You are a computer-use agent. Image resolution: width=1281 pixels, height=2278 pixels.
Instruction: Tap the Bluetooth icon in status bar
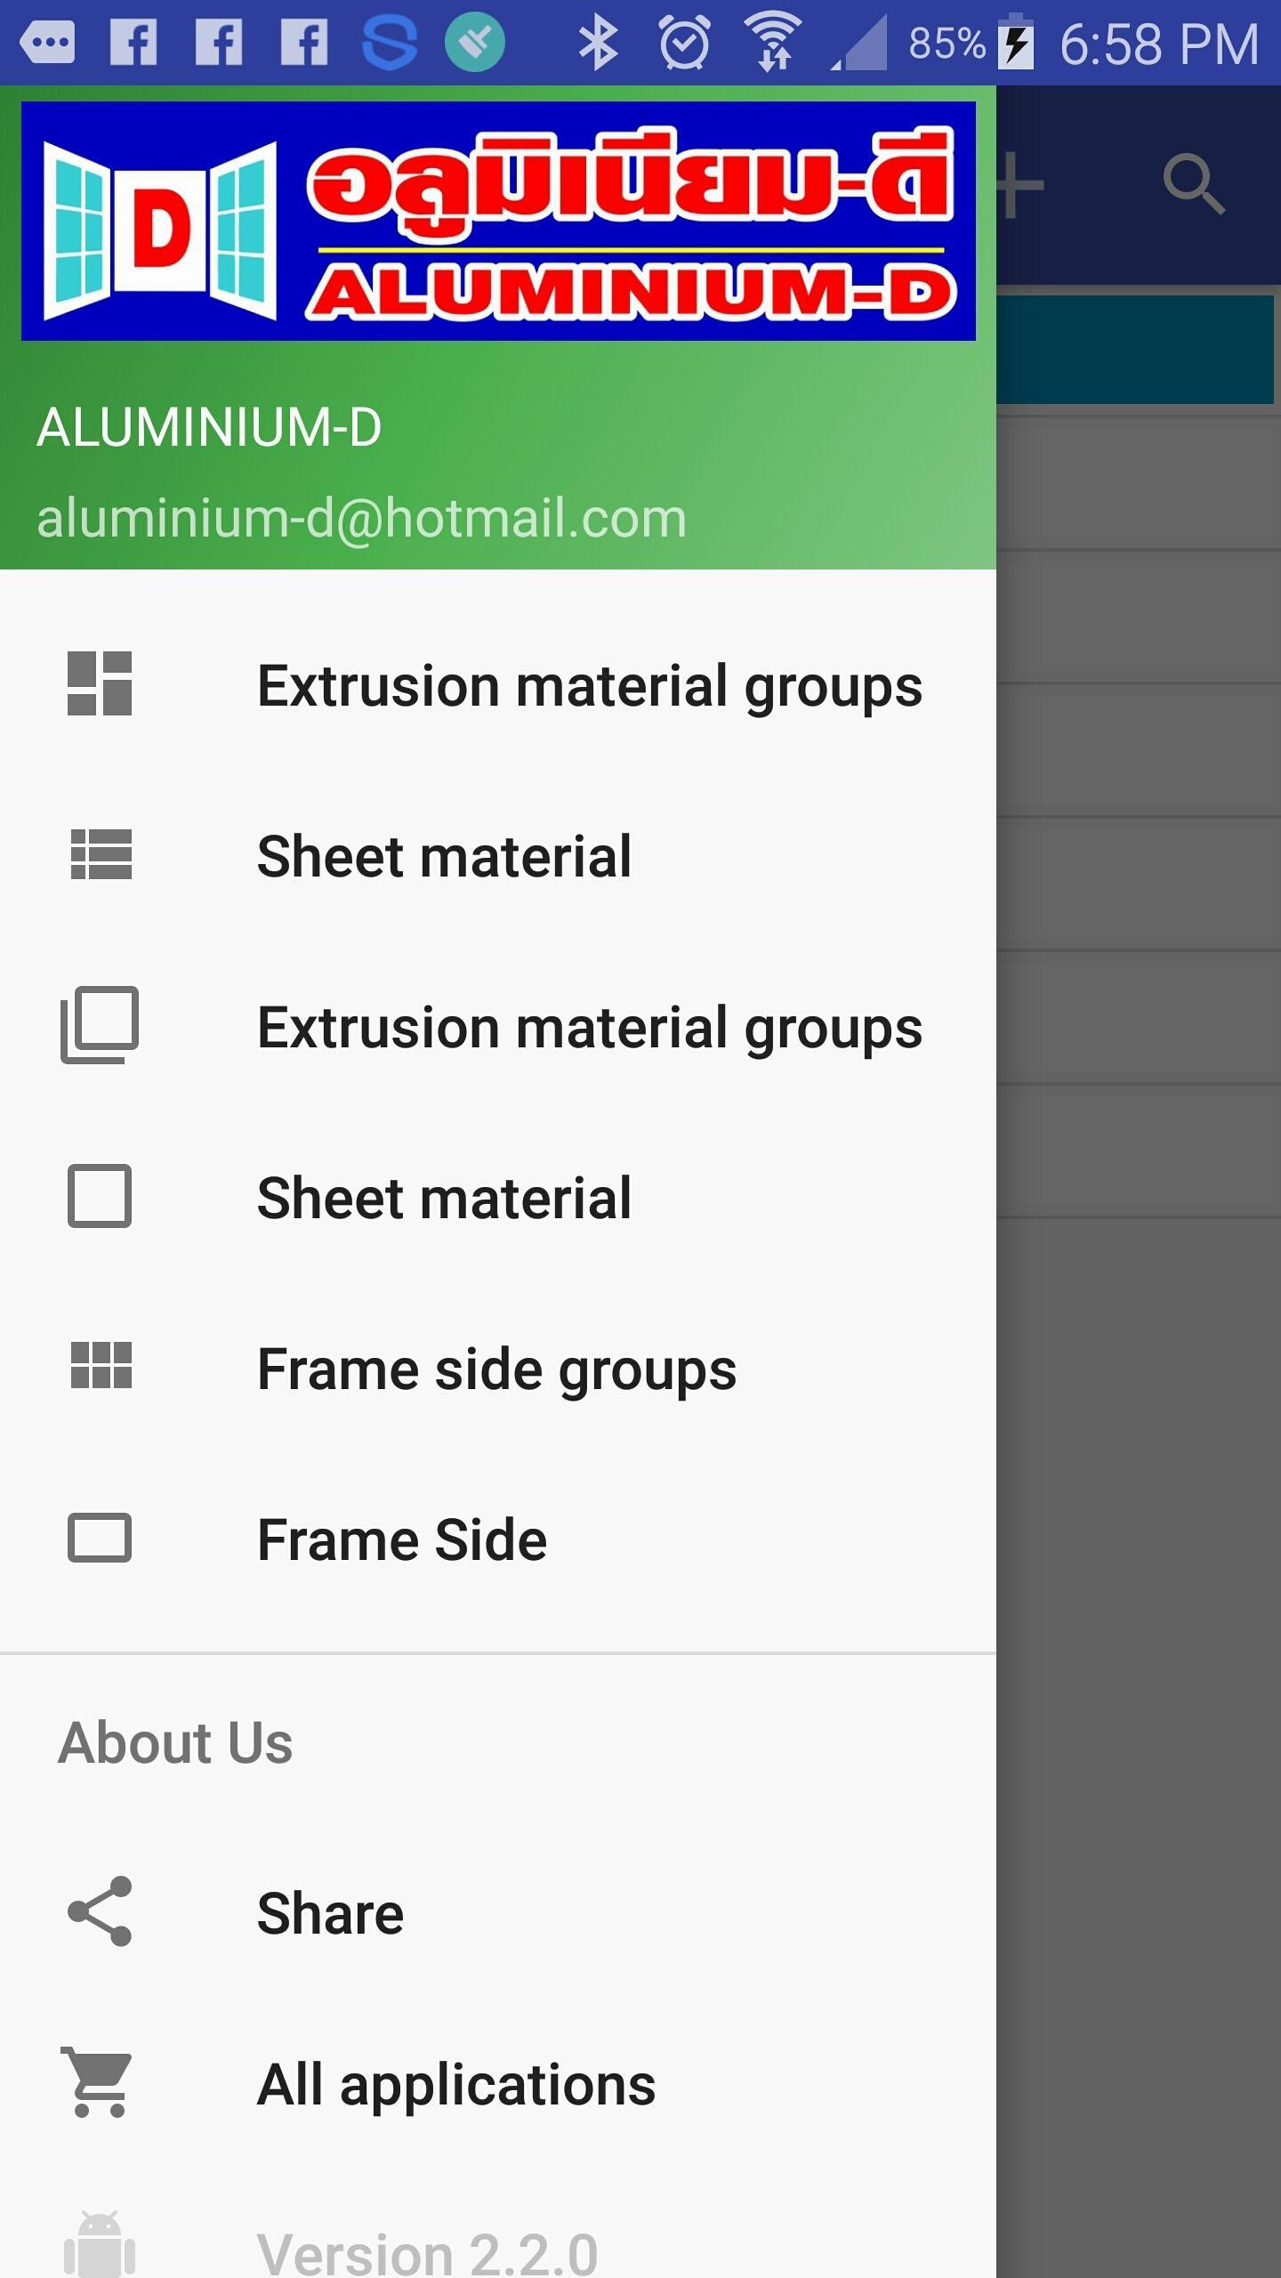(598, 43)
